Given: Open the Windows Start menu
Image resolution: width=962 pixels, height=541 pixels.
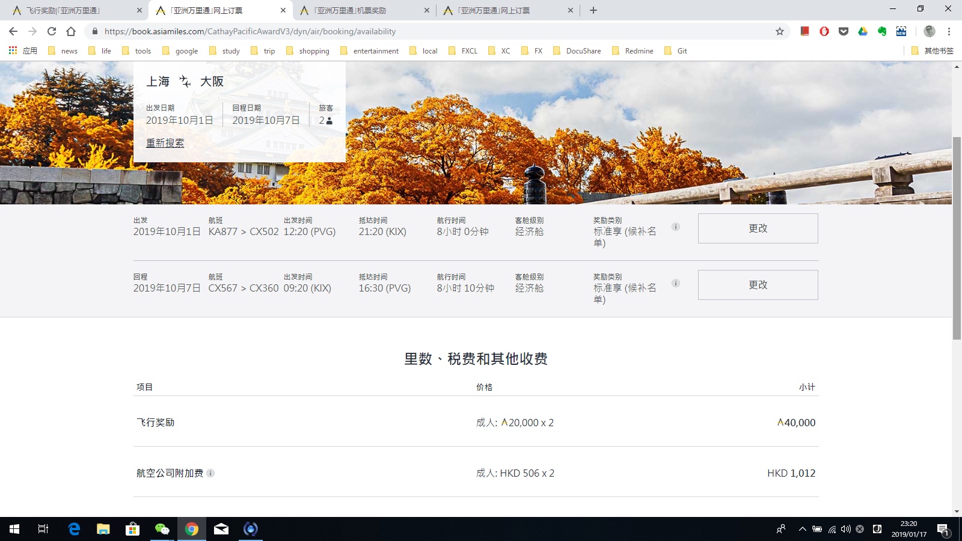Looking at the screenshot, I should click(14, 529).
